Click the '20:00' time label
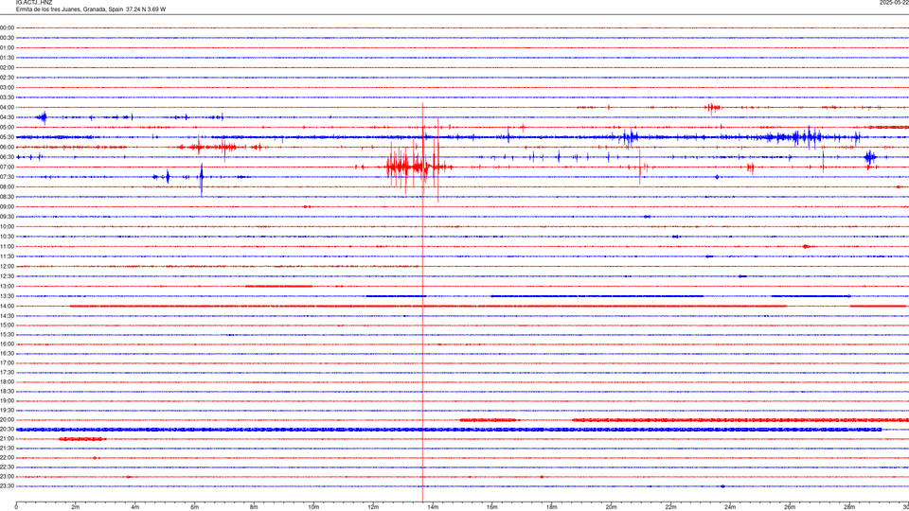Image resolution: width=909 pixels, height=511 pixels. [7, 419]
